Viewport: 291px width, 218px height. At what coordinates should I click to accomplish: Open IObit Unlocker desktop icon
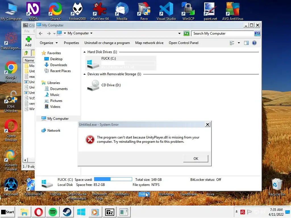click(x=11, y=102)
